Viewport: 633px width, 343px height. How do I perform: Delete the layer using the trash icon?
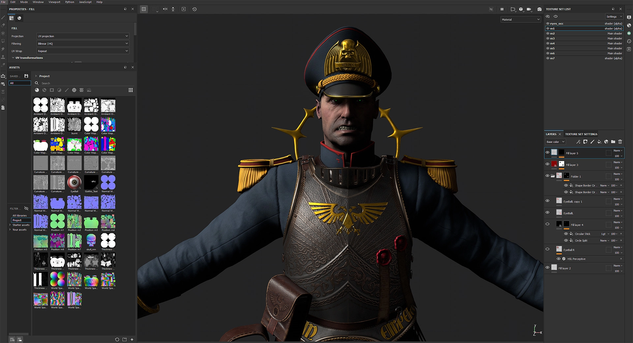pyautogui.click(x=620, y=142)
